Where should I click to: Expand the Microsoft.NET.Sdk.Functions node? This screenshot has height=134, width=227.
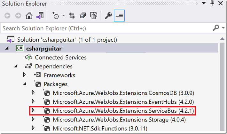click(x=33, y=128)
